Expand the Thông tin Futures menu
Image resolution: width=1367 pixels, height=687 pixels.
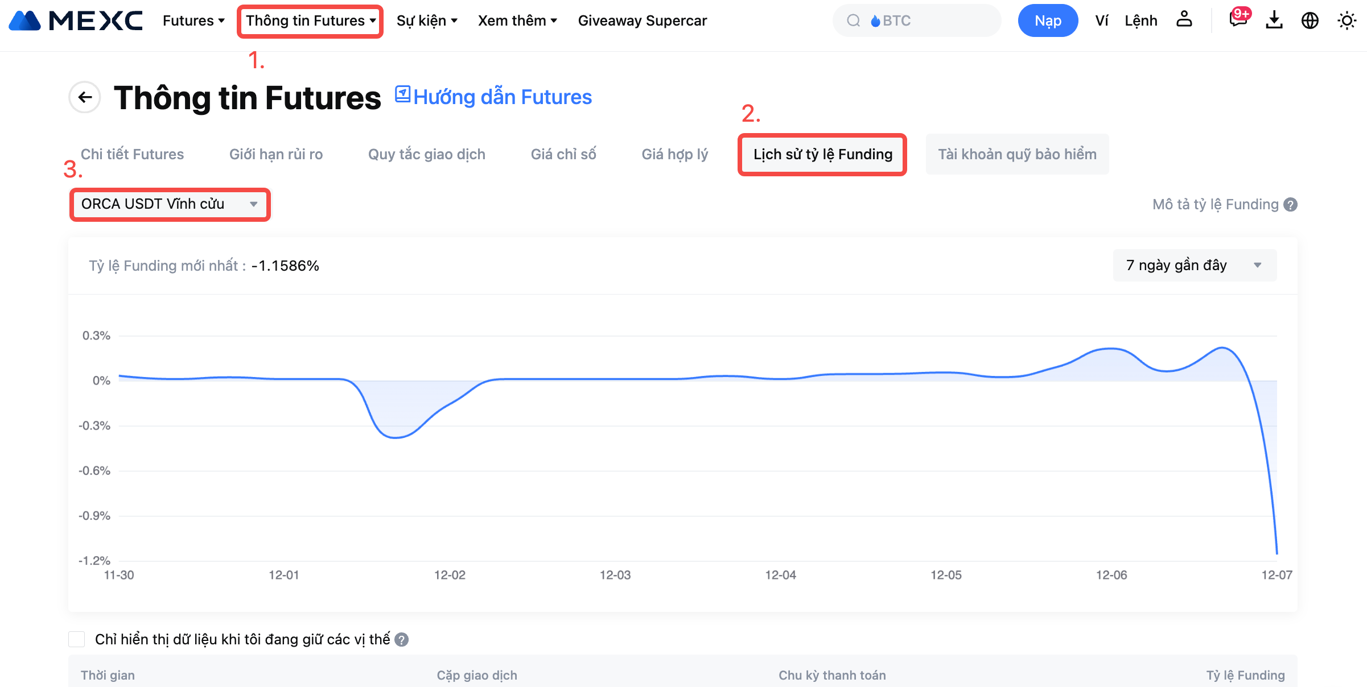pyautogui.click(x=310, y=21)
